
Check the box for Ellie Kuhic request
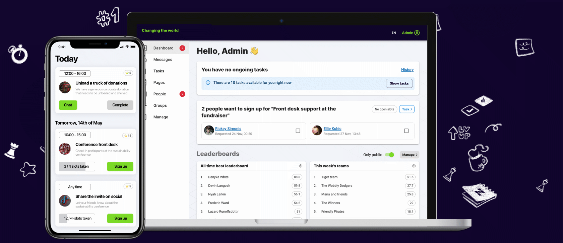coord(406,131)
